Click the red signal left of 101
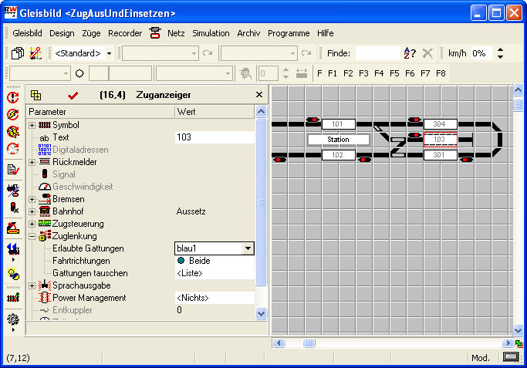Viewport: 527px width, 368px height. 313,120
